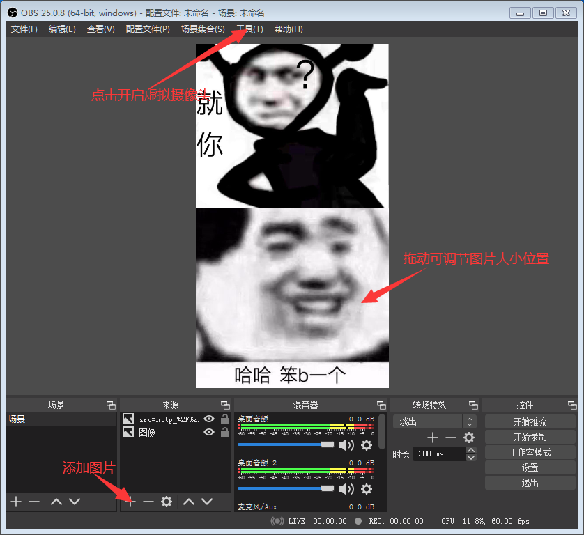The image size is (584, 535).
Task: Lock the 图像 source
Action: (x=224, y=431)
